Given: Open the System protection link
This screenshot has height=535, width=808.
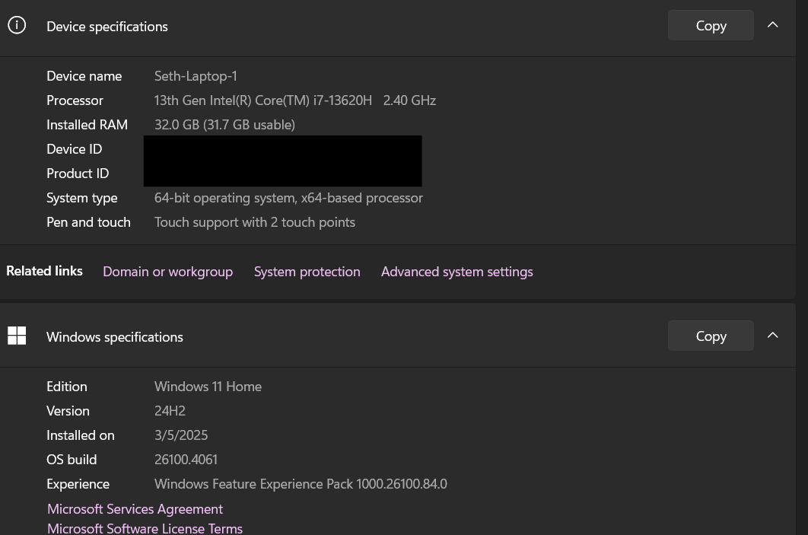Looking at the screenshot, I should (x=307, y=272).
